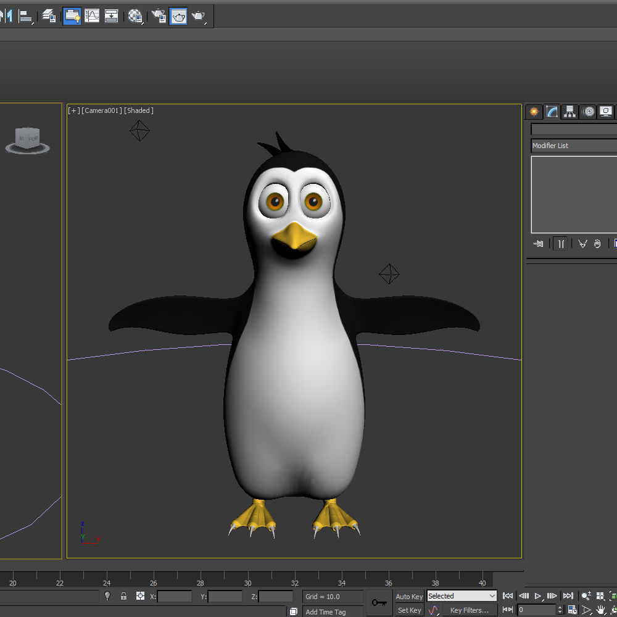The height and width of the screenshot is (617, 617).
Task: Open the Layer Explorer (Manage Layers)
Action: (49, 16)
